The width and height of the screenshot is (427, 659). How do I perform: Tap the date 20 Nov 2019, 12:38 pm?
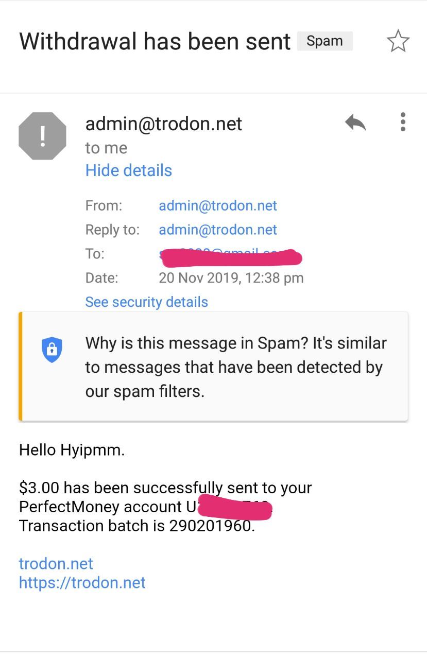231,278
